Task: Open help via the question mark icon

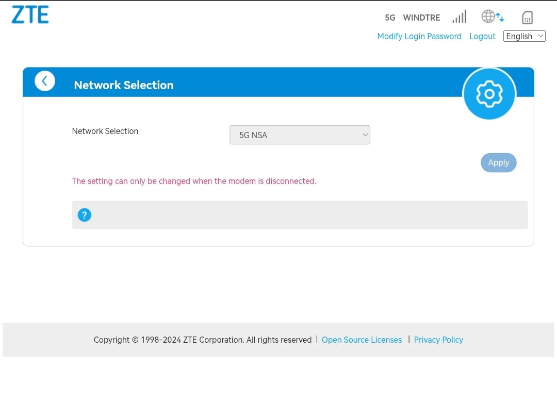Action: (x=85, y=215)
